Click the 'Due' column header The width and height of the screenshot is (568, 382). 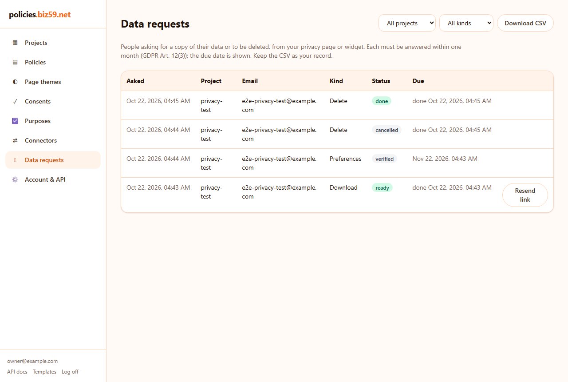pos(418,81)
